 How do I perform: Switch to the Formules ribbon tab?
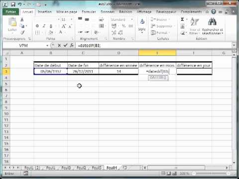[x=89, y=12]
